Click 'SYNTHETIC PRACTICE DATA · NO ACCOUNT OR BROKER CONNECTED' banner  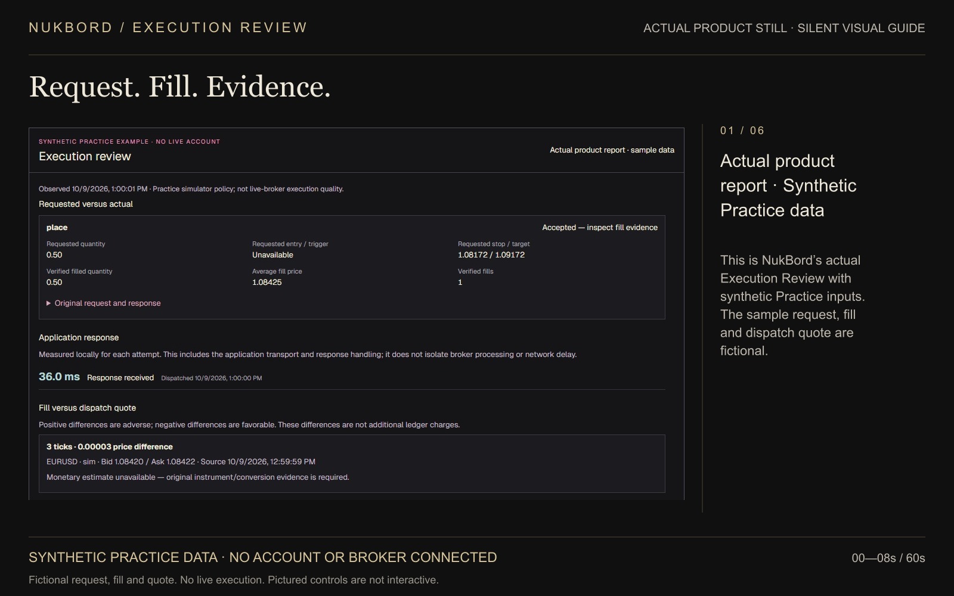pos(262,557)
